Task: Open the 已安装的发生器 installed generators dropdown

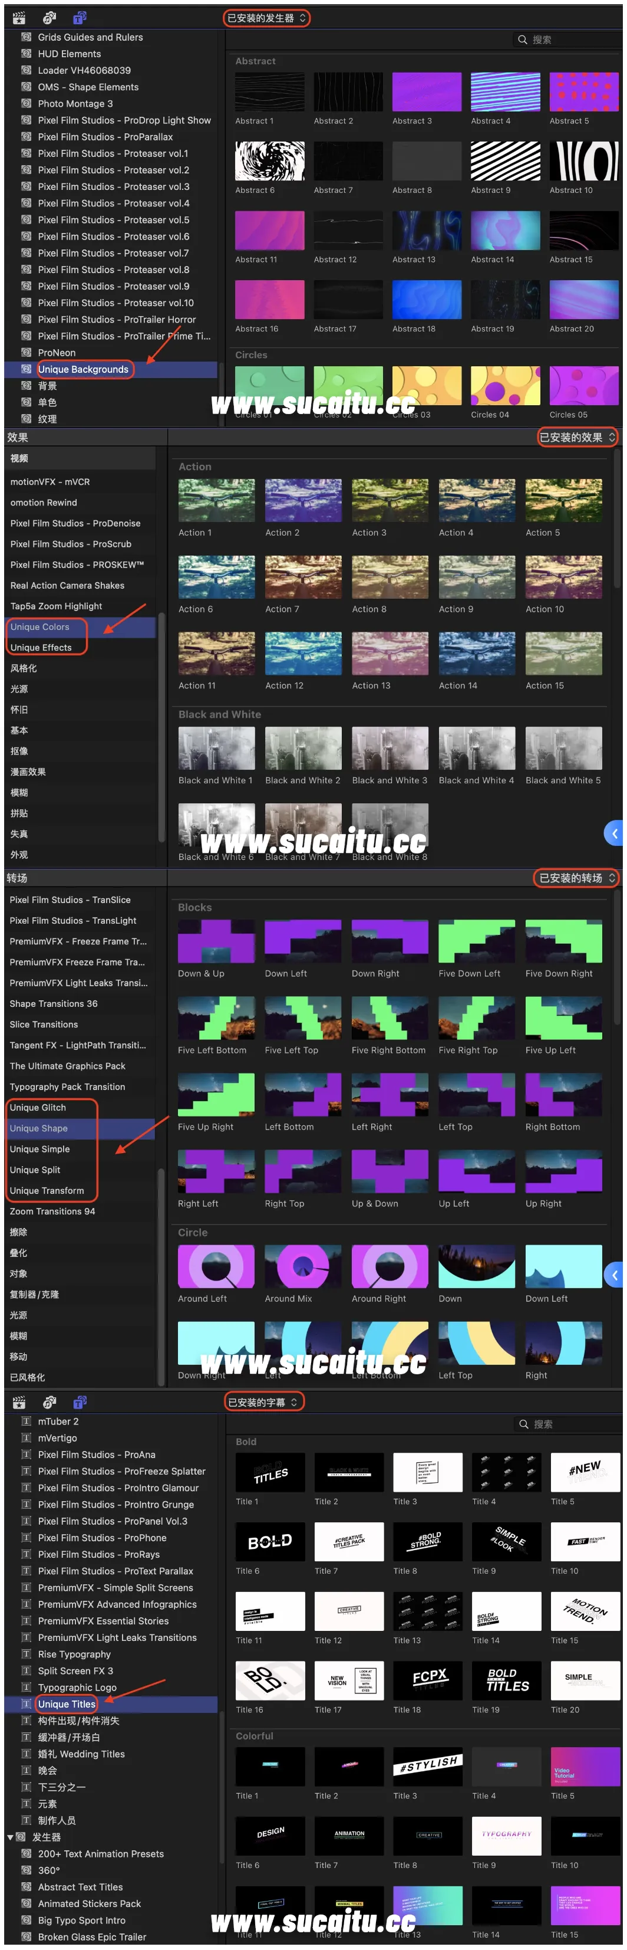Action: click(266, 18)
